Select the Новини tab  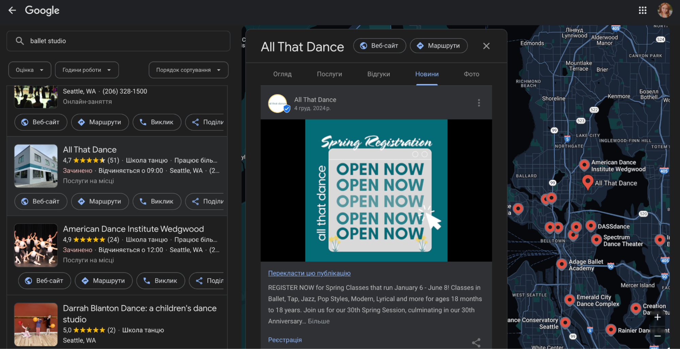tap(427, 74)
